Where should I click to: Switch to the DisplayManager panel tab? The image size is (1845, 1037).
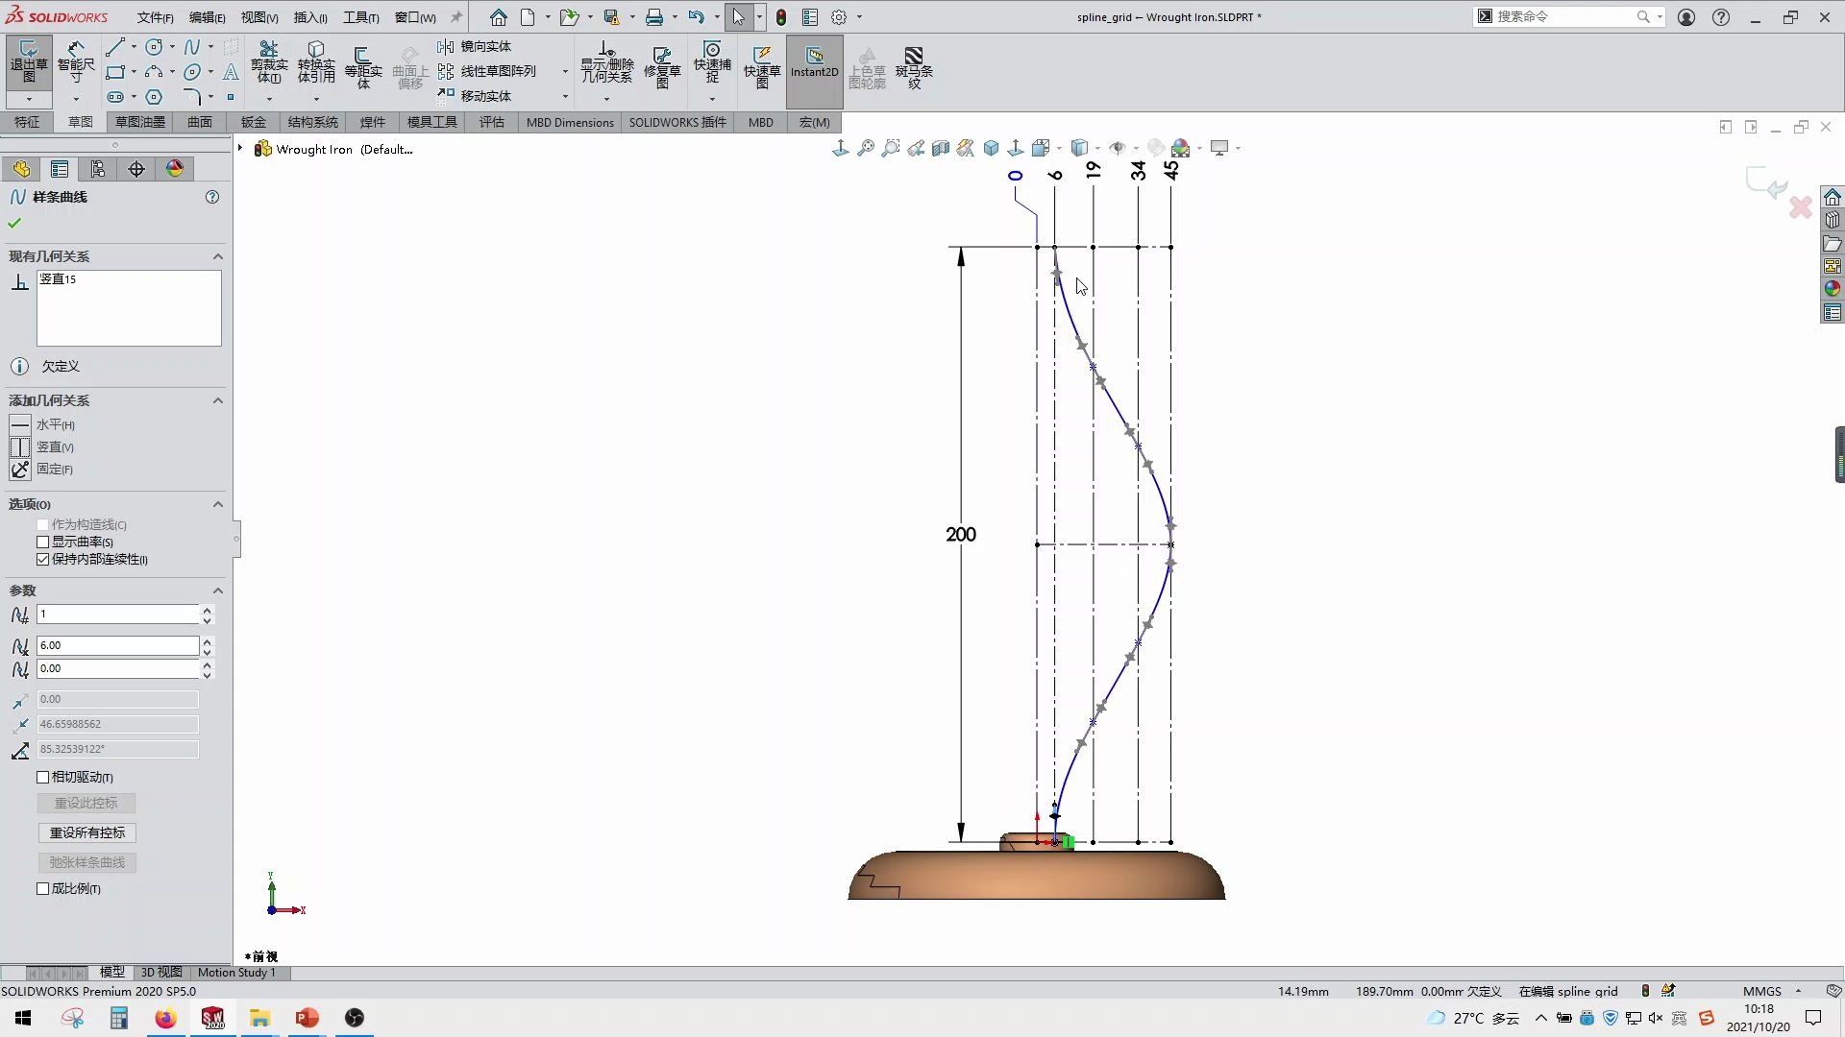point(174,168)
